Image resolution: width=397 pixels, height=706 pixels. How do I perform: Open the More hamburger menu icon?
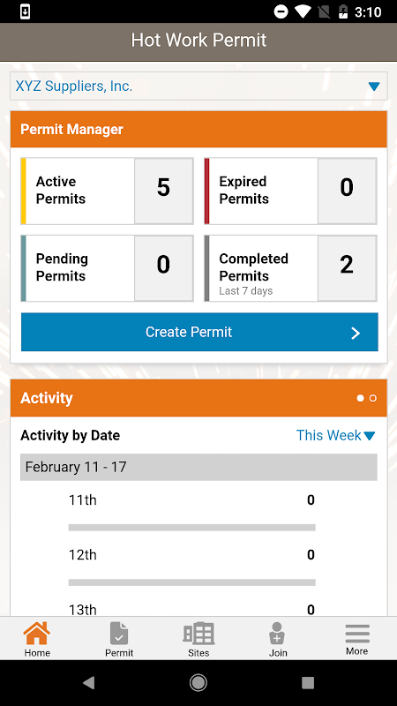pyautogui.click(x=357, y=634)
